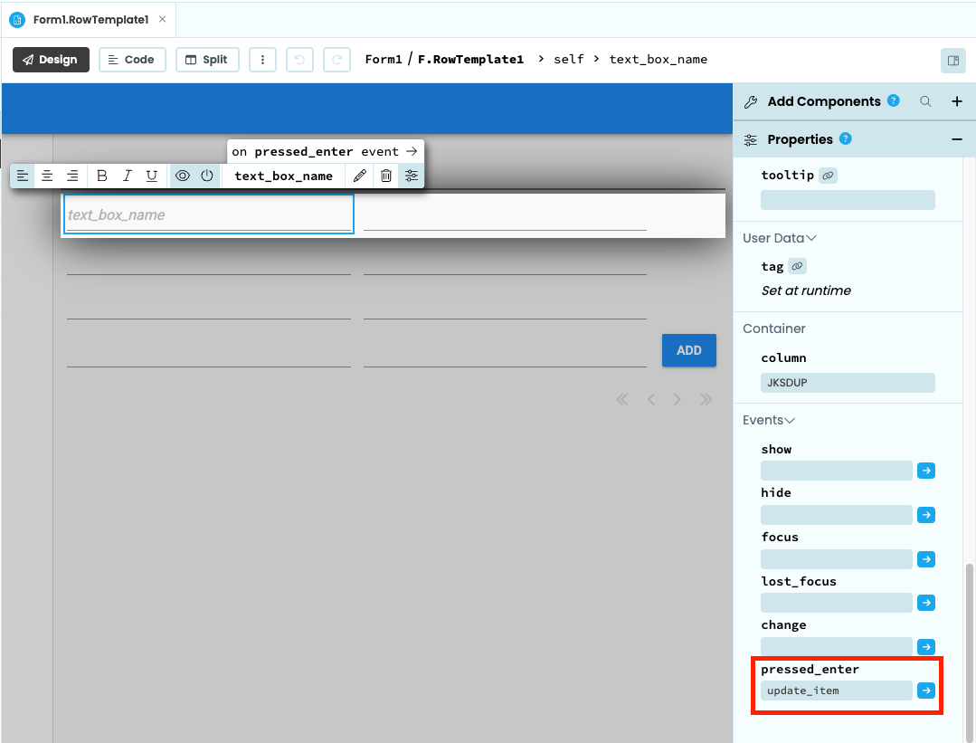Click the align center icon

point(47,176)
